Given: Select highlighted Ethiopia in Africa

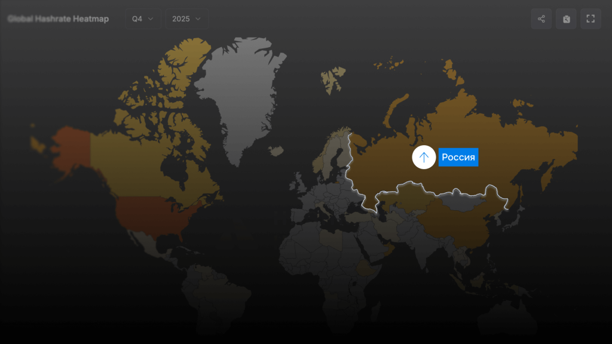Looking at the screenshot, I should (x=365, y=269).
